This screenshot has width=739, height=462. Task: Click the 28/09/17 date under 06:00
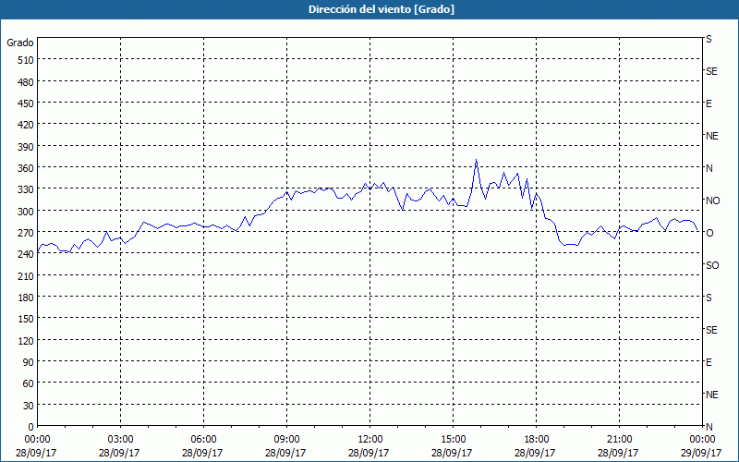point(202,453)
